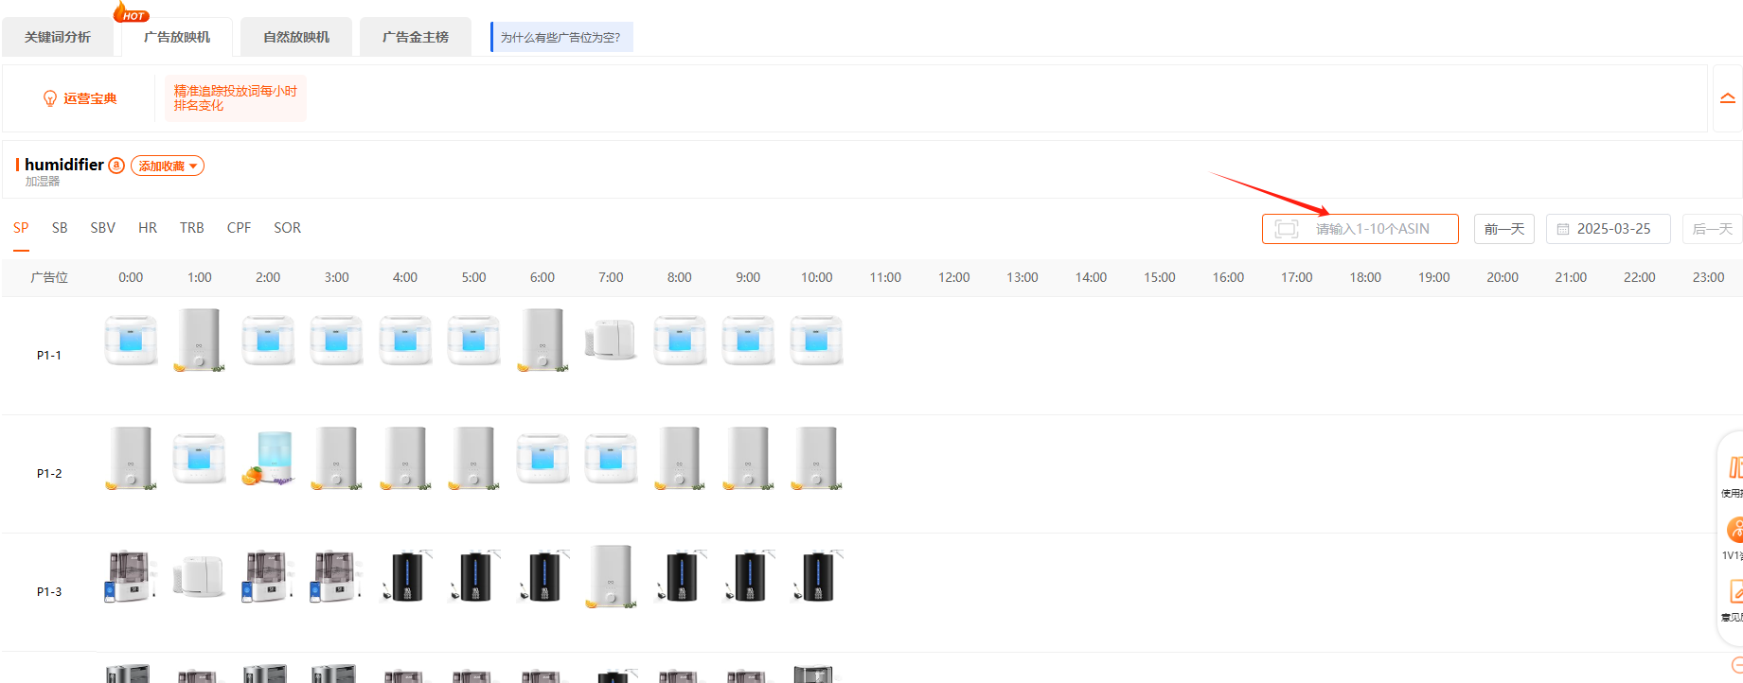Click P1-3 white humidifier thumbnail at 7:00
The width and height of the screenshot is (1743, 683).
611,576
